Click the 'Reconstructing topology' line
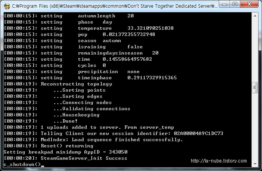The image size is (262, 171). [x=58, y=84]
